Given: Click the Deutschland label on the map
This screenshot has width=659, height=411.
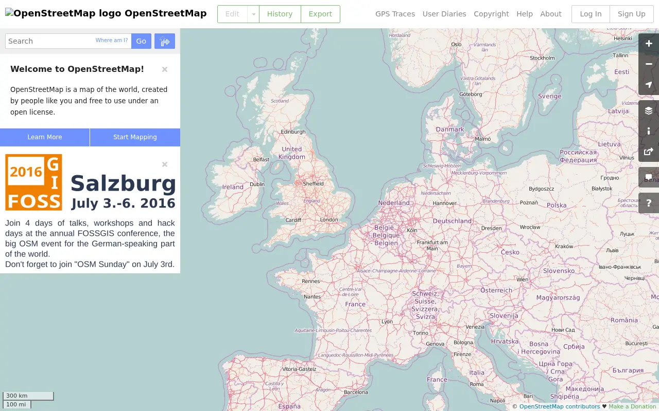Looking at the screenshot, I should pyautogui.click(x=452, y=221).
